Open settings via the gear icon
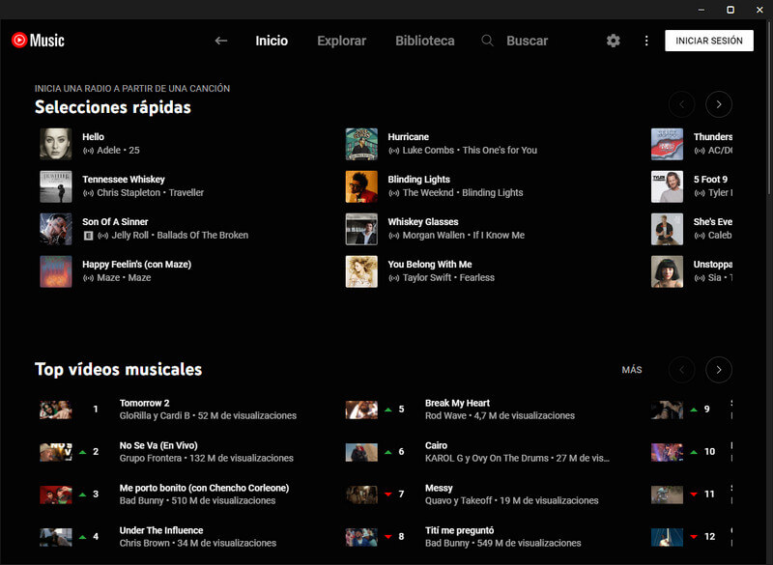Screen dimensions: 773x565 coord(613,41)
